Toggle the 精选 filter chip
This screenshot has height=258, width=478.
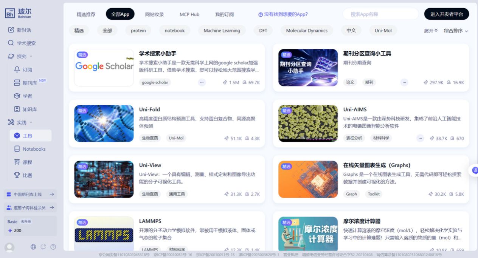(79, 31)
